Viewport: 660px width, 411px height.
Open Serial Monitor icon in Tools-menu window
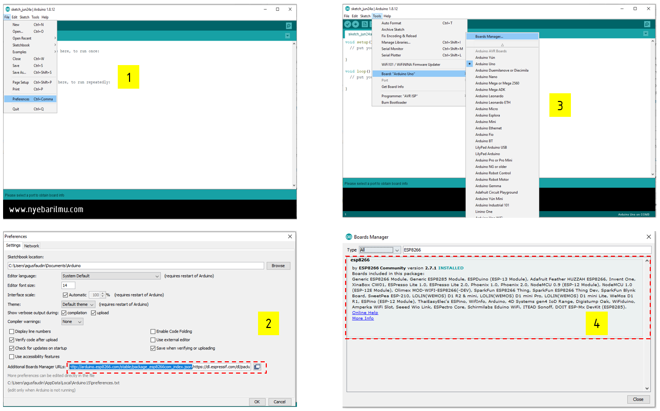647,24
